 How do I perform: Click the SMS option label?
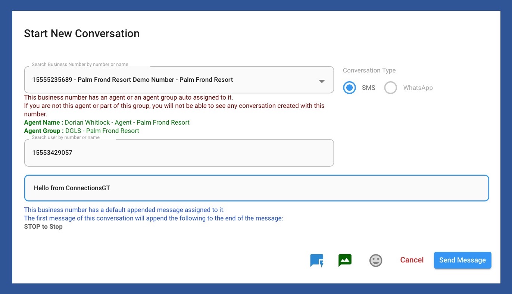coord(368,88)
